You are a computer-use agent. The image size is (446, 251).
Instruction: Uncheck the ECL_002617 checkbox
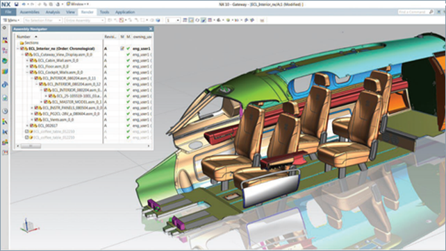31,125
